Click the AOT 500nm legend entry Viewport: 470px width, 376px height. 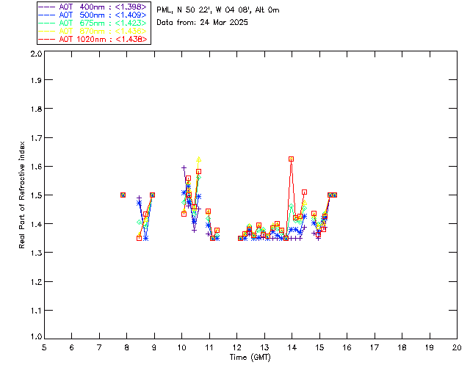click(93, 15)
